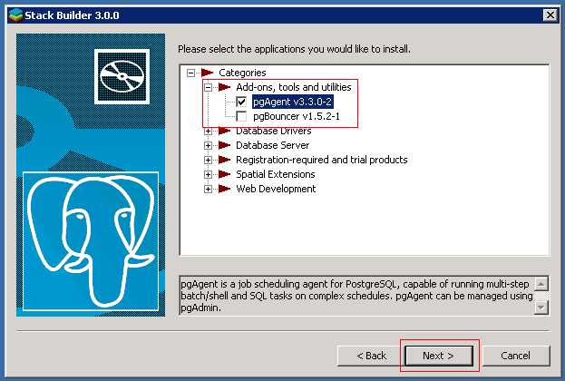Select the Database Drivers label

coord(274,131)
